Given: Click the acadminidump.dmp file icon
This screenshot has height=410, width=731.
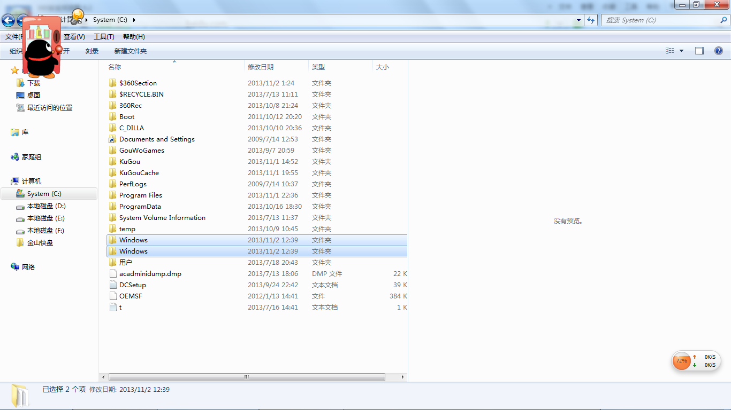Looking at the screenshot, I should coord(112,273).
